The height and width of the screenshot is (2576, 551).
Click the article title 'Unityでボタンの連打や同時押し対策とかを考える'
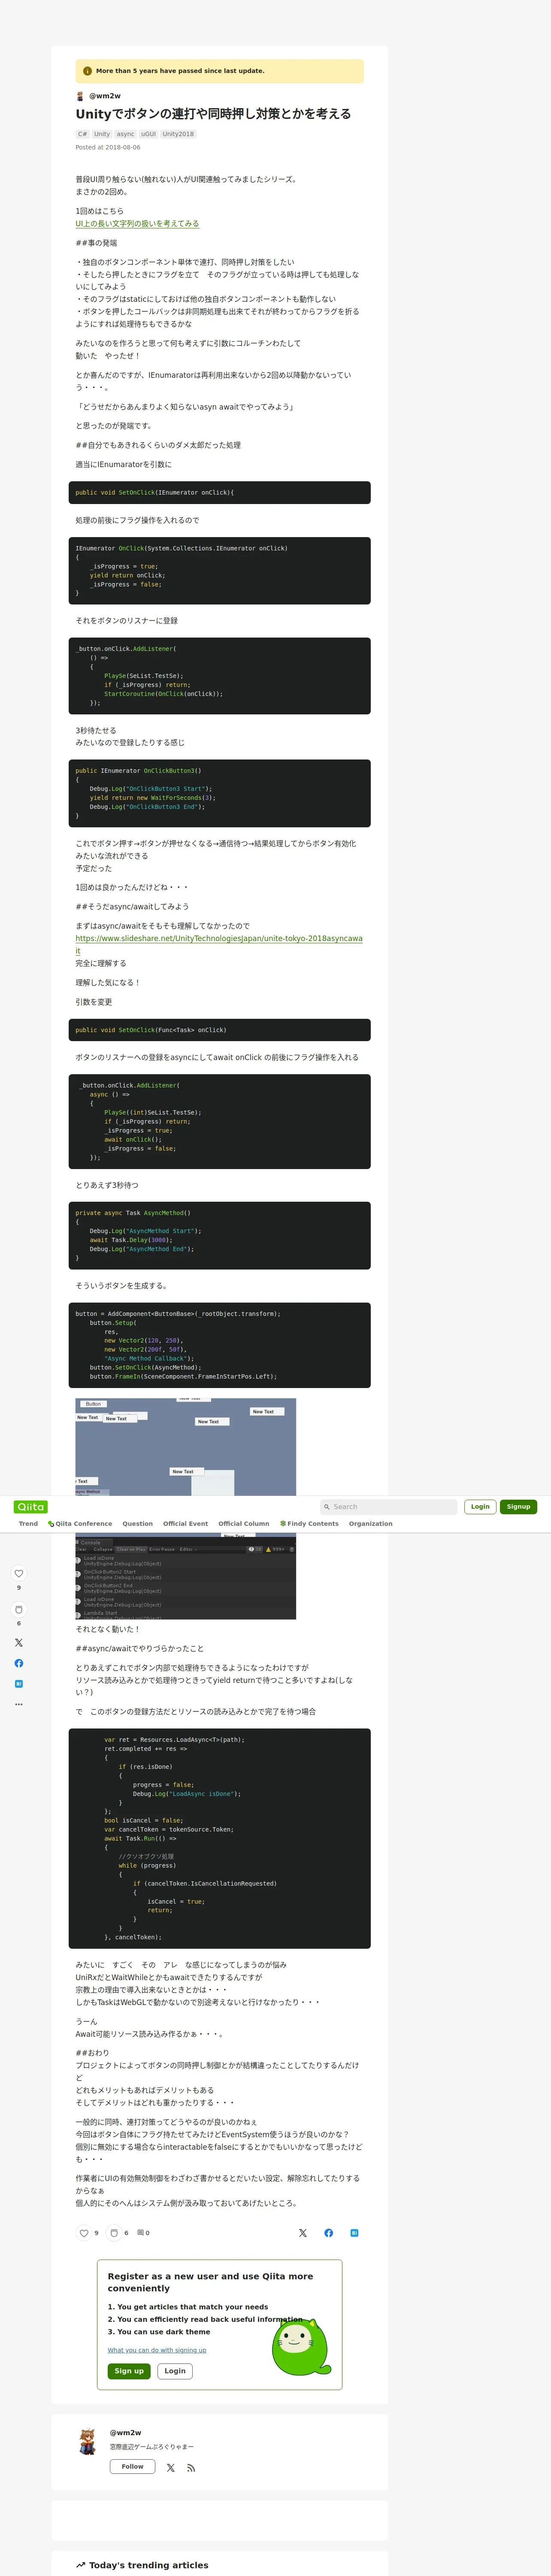(x=213, y=114)
